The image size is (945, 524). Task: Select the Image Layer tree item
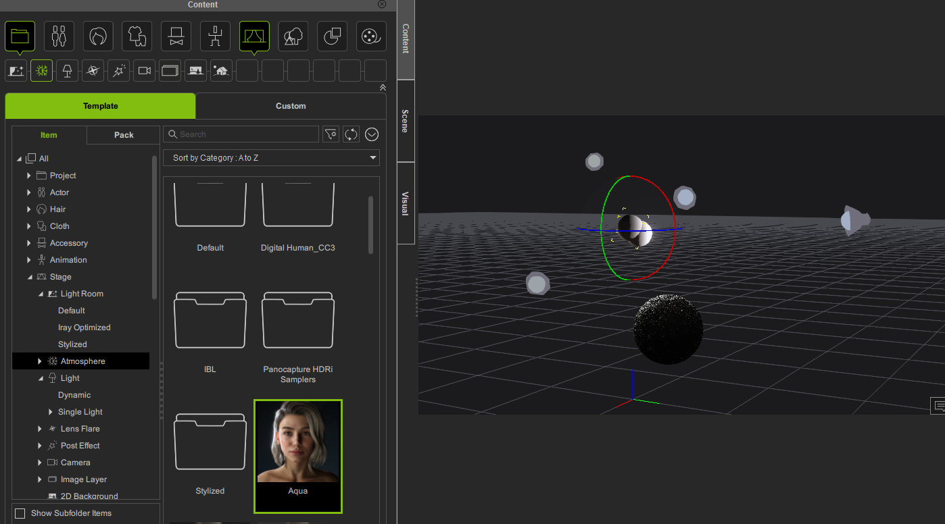pyautogui.click(x=84, y=479)
